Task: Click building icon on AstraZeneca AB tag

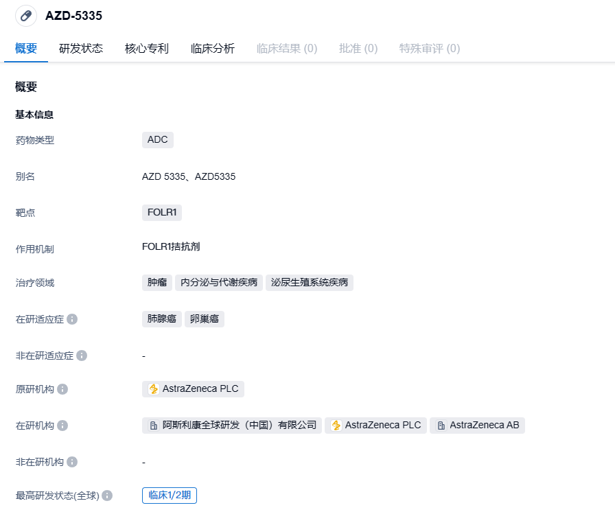Action: pyautogui.click(x=441, y=426)
